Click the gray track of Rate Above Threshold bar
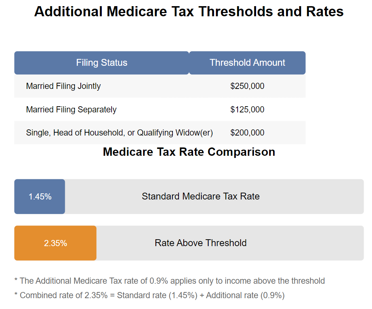 (230, 243)
